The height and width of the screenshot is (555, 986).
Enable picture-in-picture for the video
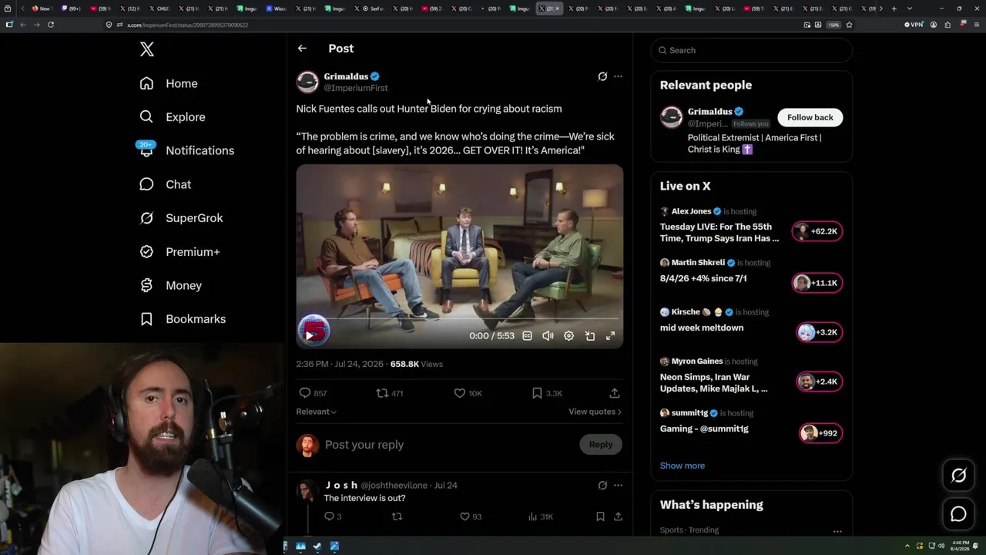coord(589,336)
